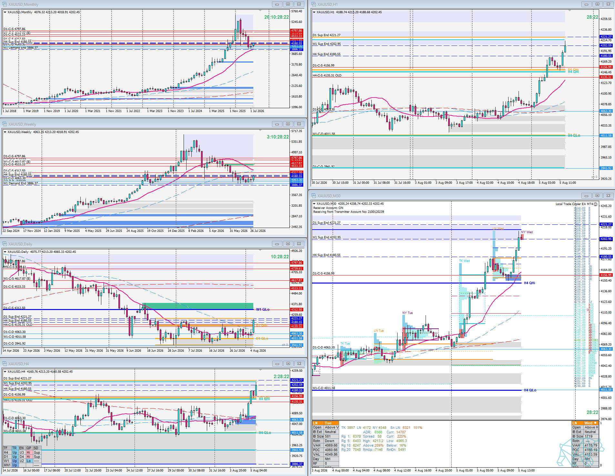Maximize the XAUUSD,Weekly chart window
The height and width of the screenshot is (476, 615).
(x=288, y=124)
